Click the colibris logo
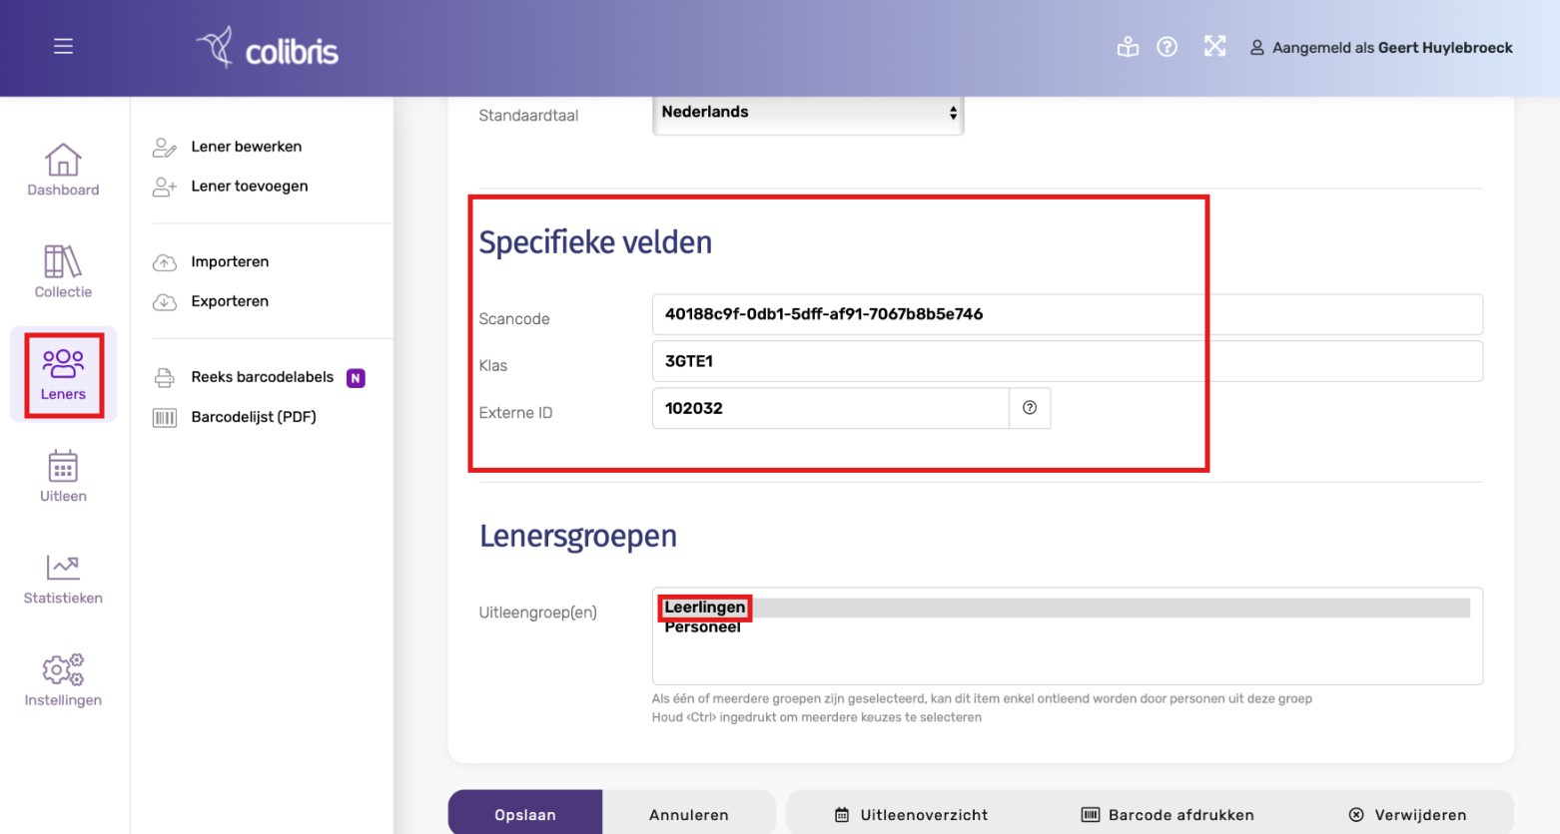Screen dimensions: 1560x834 click(x=267, y=48)
